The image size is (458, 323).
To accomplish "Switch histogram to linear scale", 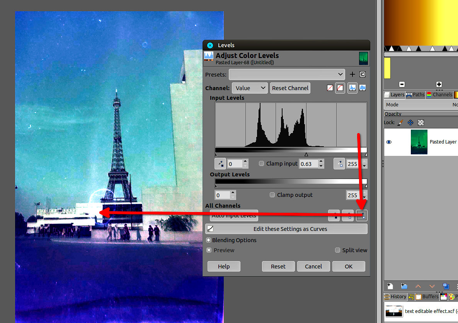I will coord(352,88).
